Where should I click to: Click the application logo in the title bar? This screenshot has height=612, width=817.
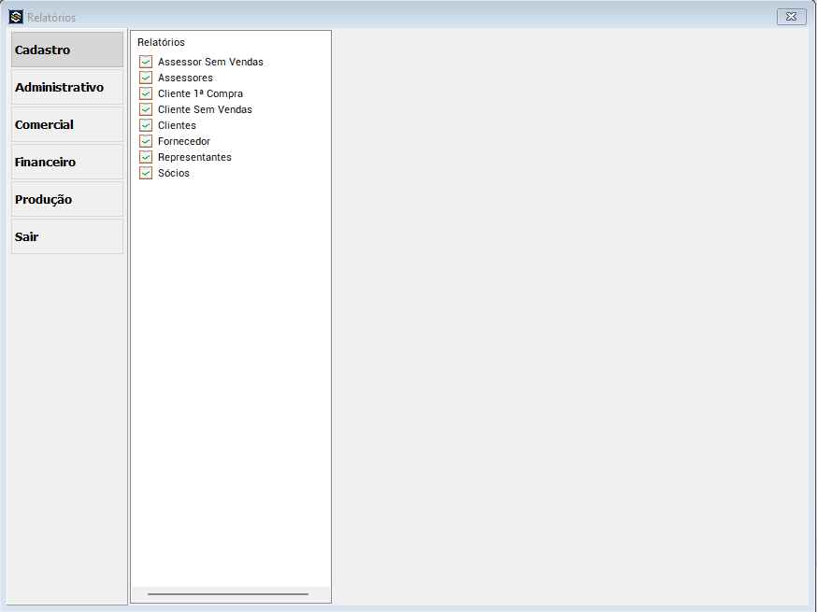click(x=14, y=16)
